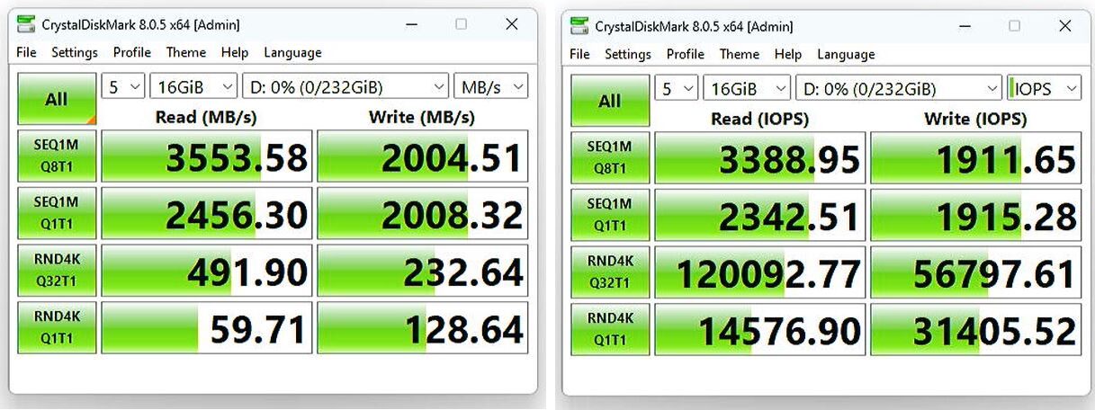Expand drive D: selector dropdown, left window

(x=346, y=87)
